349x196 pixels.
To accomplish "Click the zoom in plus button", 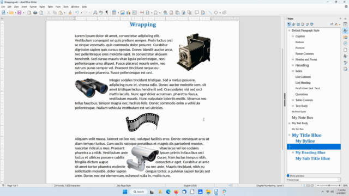I will [x=339, y=185].
